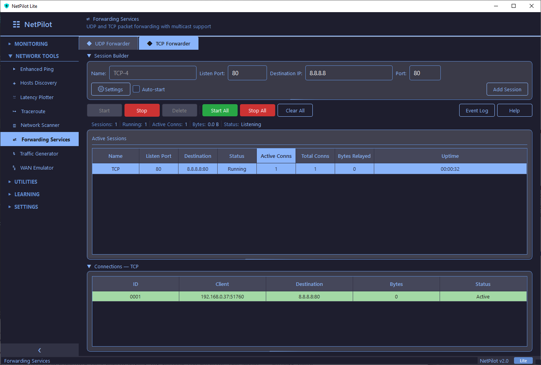Select the TCP Forwarder tab
Screen dimensions: 541x365
[169, 43]
